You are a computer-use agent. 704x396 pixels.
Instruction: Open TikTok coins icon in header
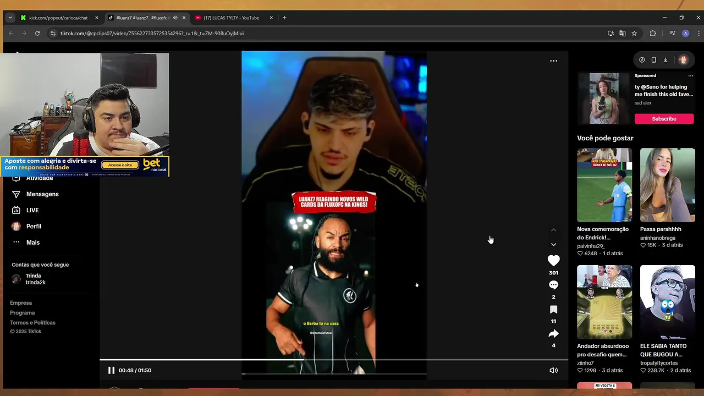tap(641, 60)
